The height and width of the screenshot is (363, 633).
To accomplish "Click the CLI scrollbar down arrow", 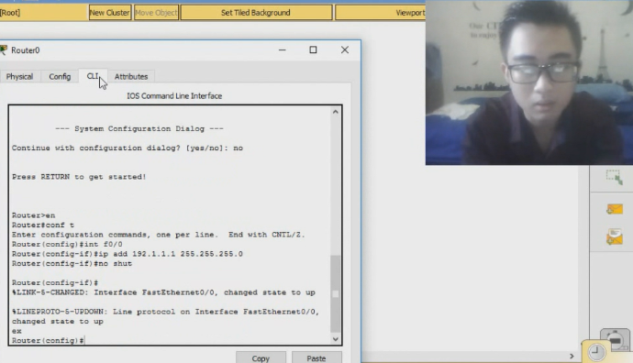I will pos(336,339).
